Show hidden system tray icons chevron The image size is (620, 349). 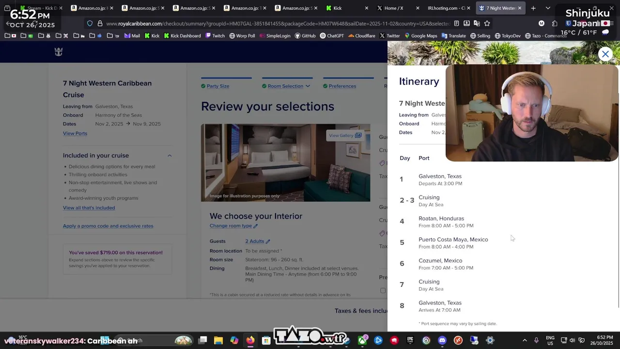point(525,340)
